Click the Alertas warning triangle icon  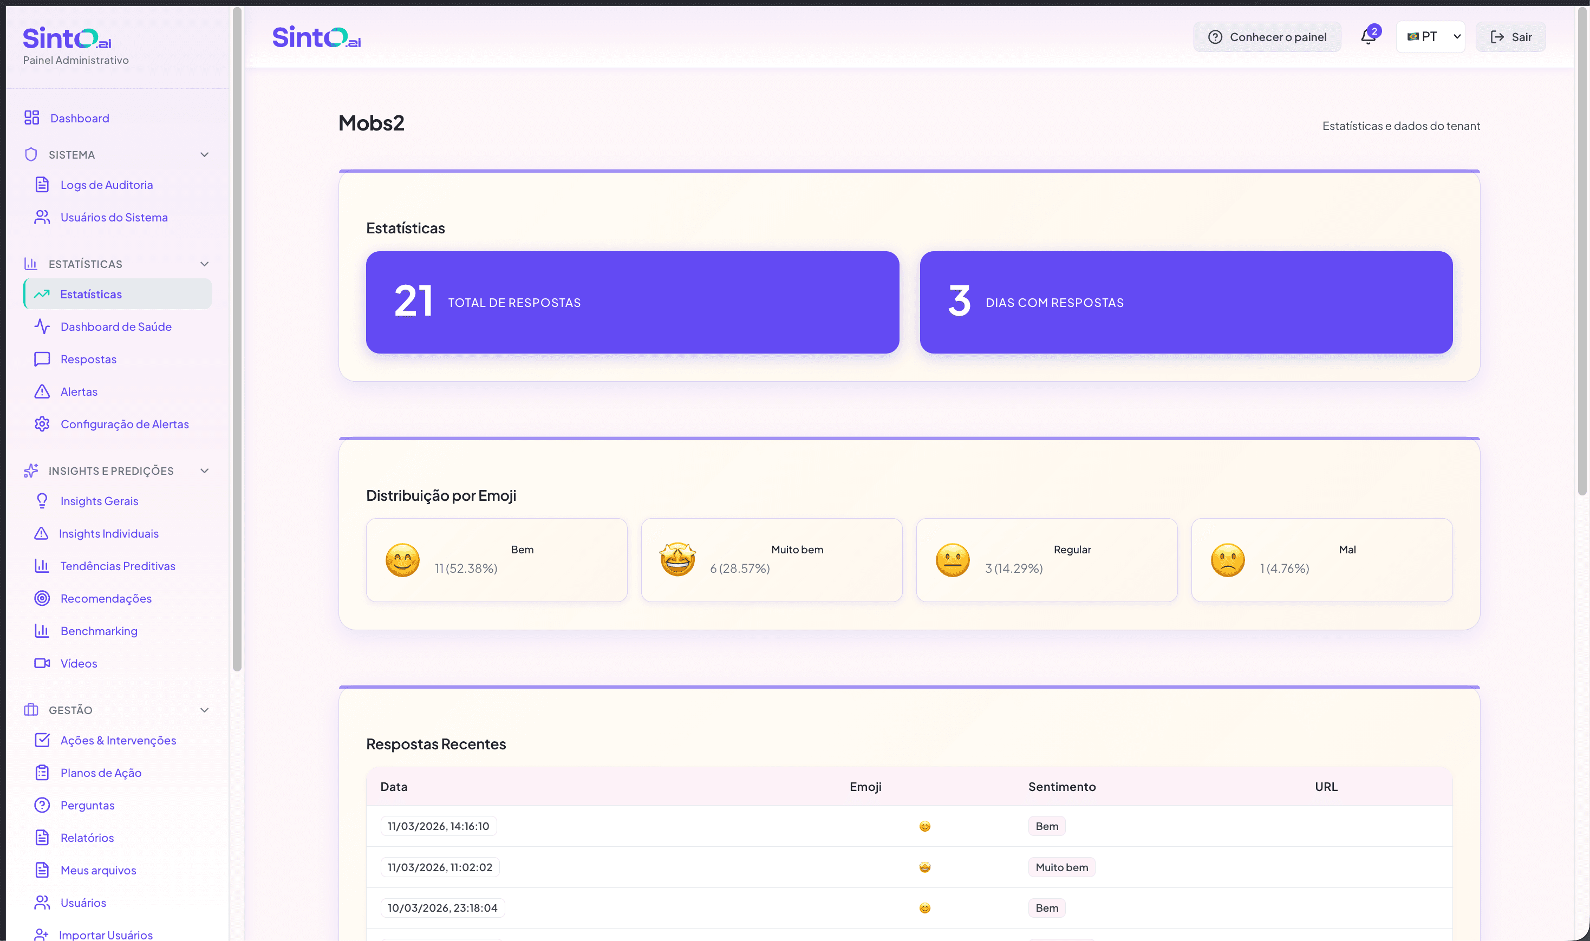tap(42, 391)
